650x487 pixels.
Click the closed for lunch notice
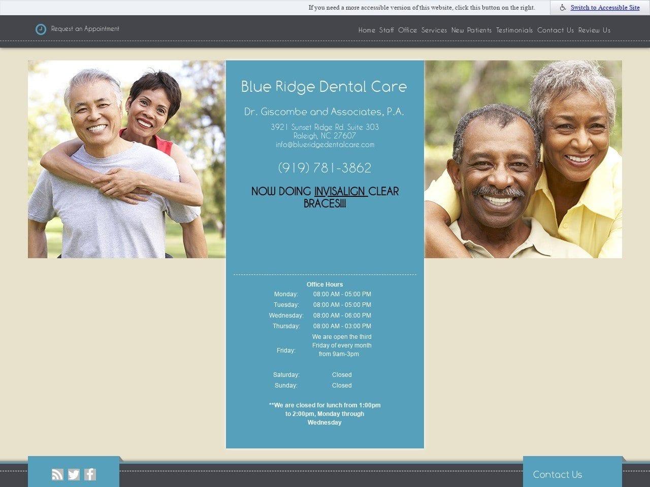324,414
